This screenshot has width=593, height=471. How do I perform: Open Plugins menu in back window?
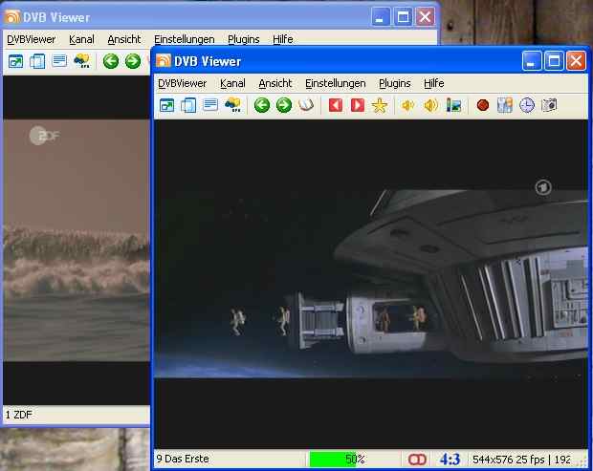pos(244,39)
